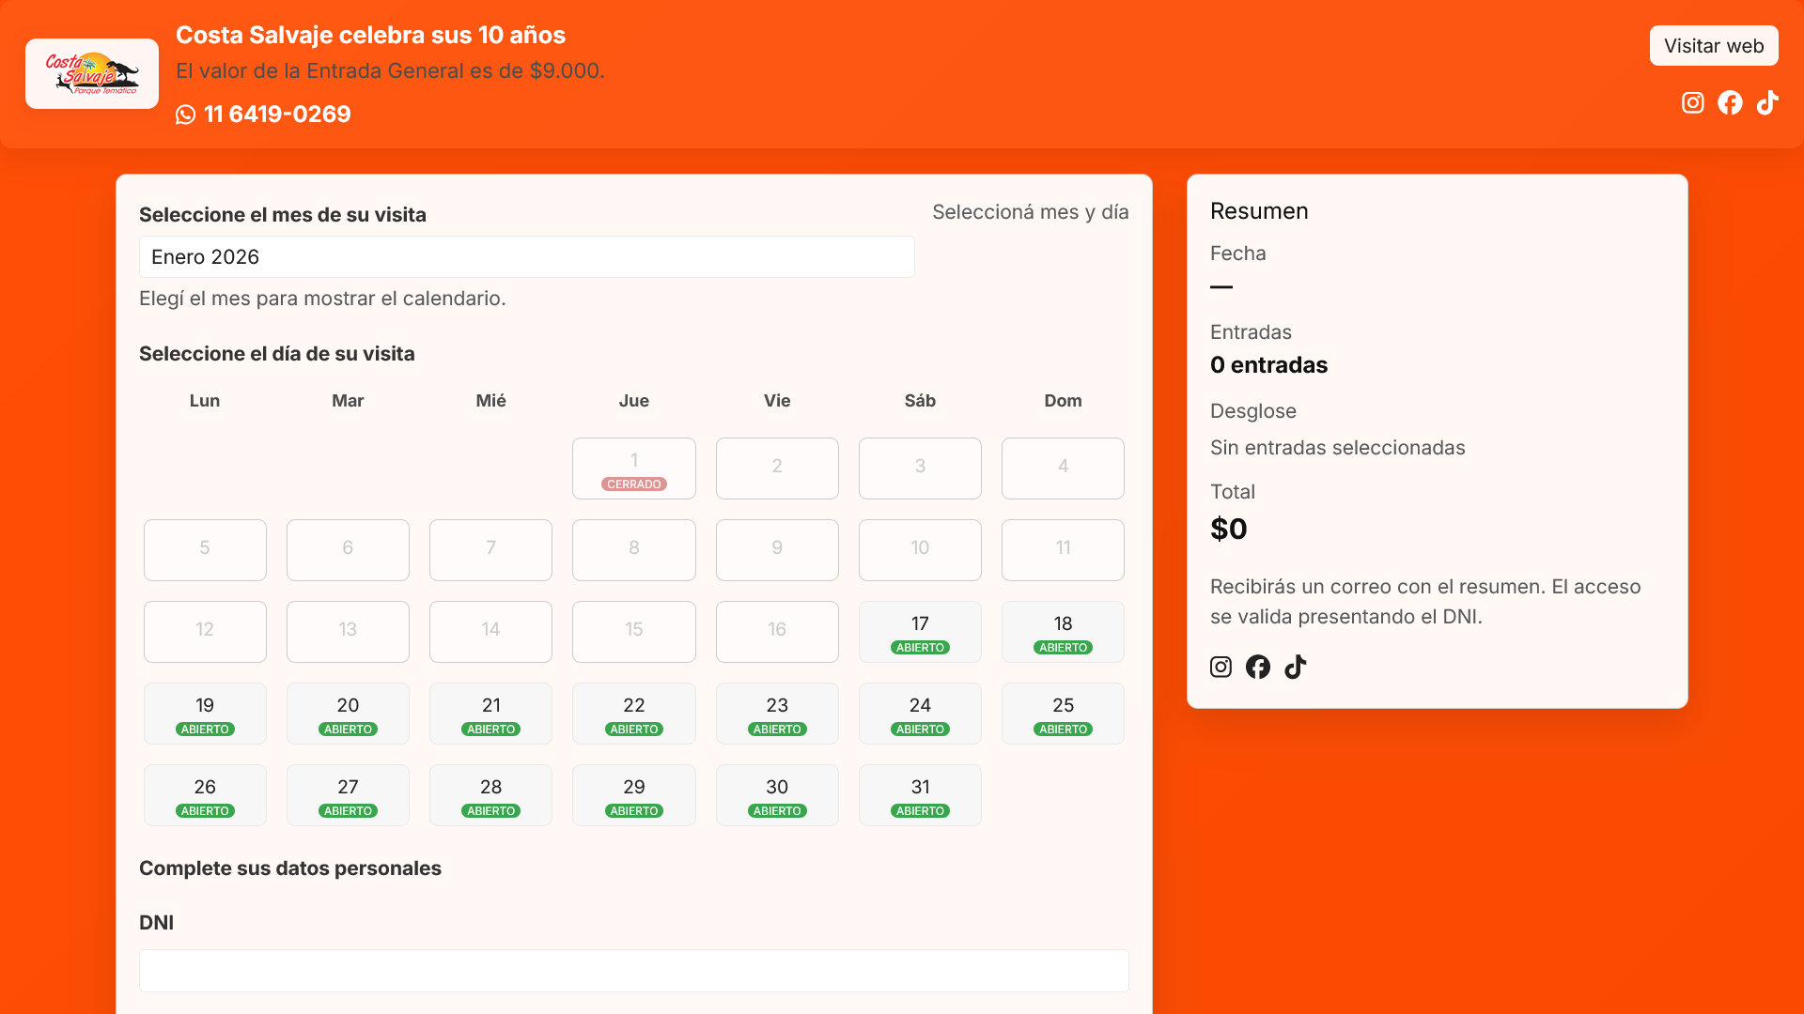The height and width of the screenshot is (1014, 1804).
Task: Select day 19 marked ABIERTO
Action: (x=205, y=713)
